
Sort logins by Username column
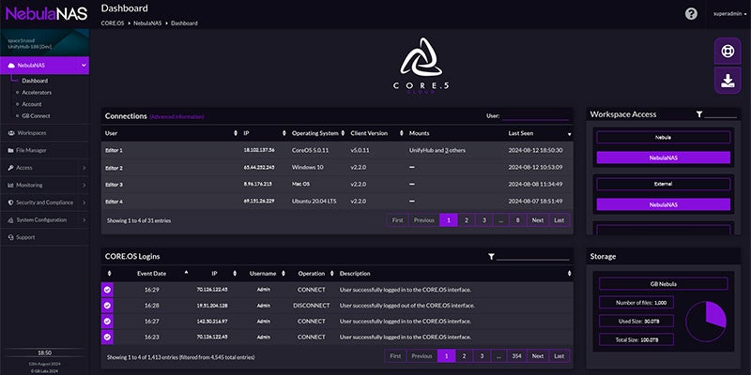(x=284, y=274)
